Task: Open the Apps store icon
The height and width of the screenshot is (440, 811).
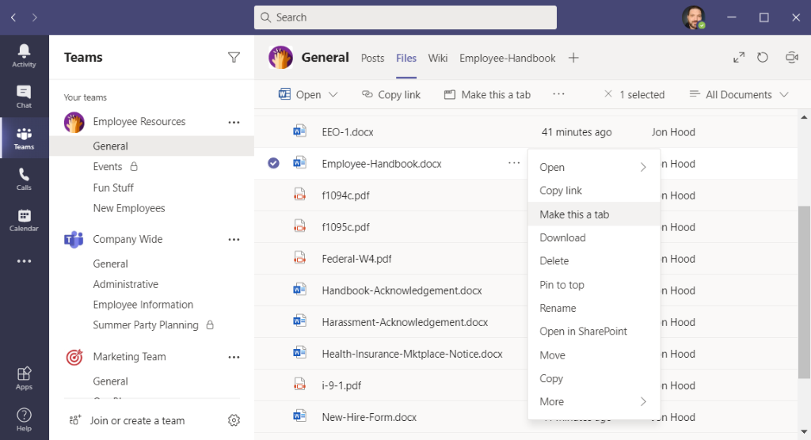Action: click(x=24, y=377)
